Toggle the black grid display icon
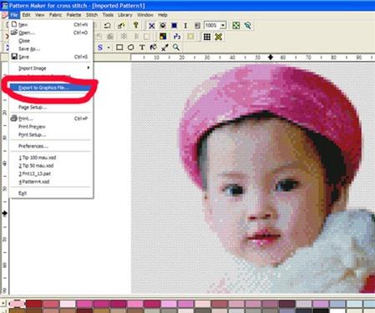 [x=207, y=37]
